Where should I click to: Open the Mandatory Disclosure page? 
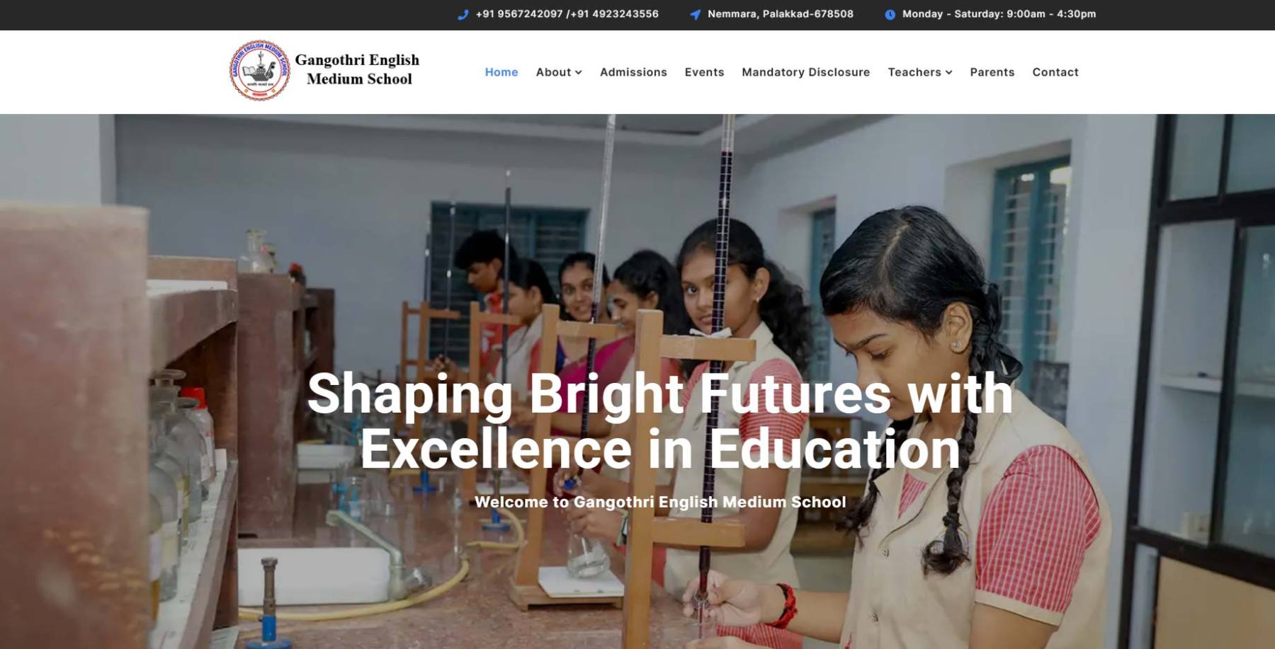coord(805,72)
